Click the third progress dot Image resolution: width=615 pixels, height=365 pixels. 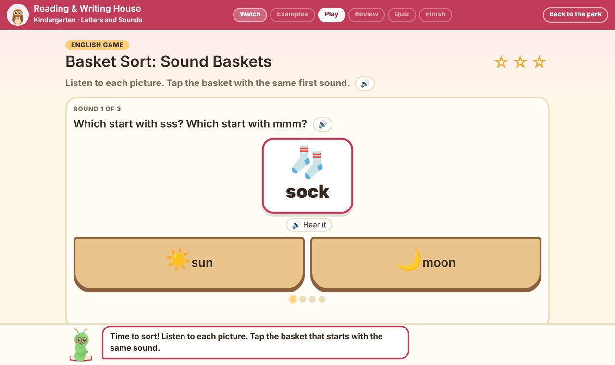point(312,299)
